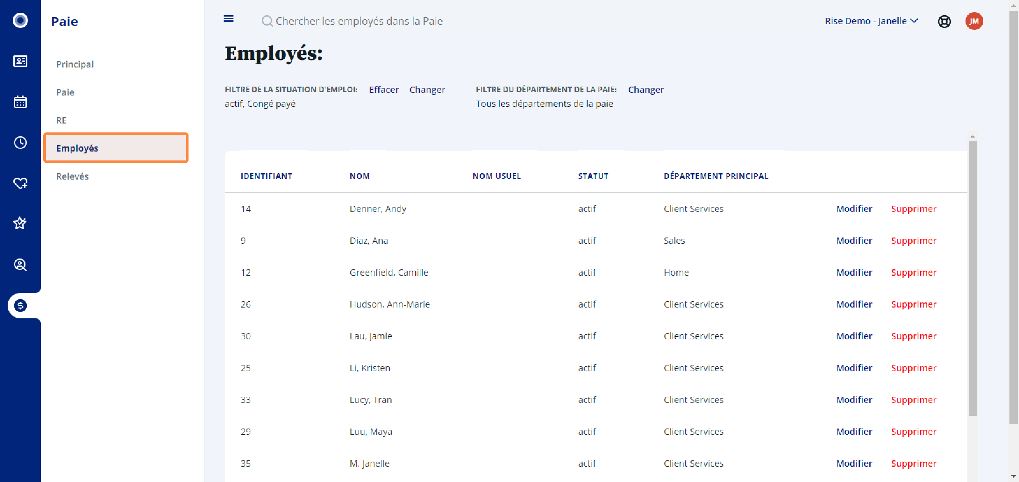This screenshot has width=1019, height=482.
Task: Edit Greenfield, Camille via Modifier
Action: tap(854, 273)
